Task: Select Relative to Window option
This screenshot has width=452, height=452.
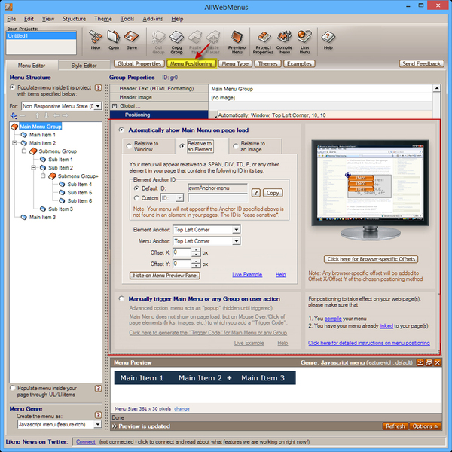Action: click(129, 146)
